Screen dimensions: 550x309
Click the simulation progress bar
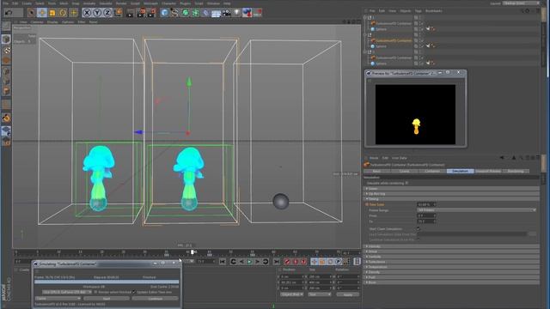107,282
